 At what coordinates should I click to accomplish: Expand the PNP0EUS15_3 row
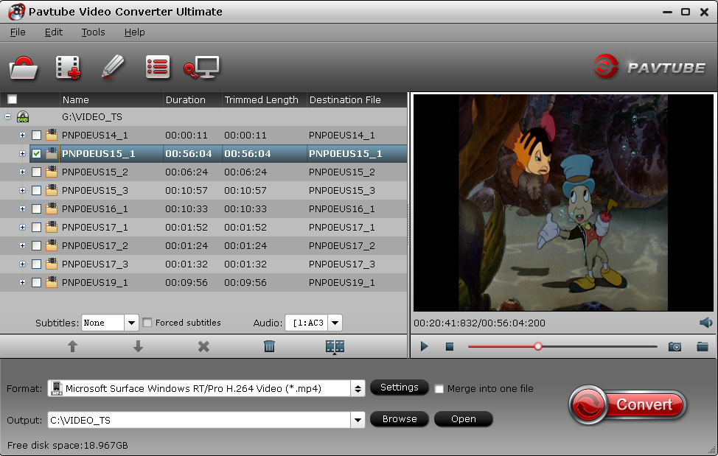[x=22, y=190]
